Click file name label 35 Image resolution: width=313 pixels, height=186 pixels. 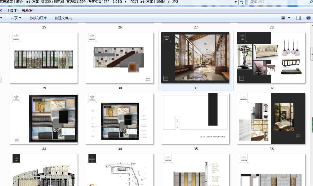[x=196, y=149]
